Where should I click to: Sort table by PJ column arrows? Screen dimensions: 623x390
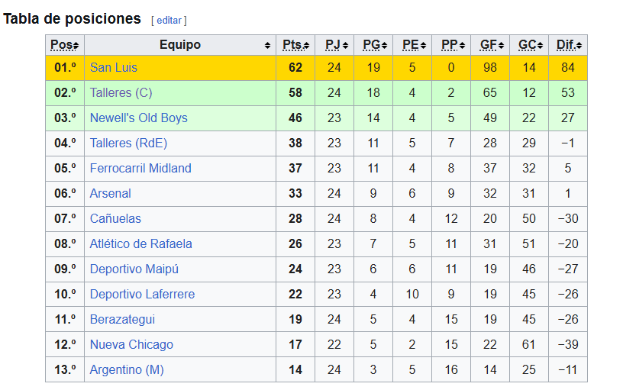click(x=345, y=45)
